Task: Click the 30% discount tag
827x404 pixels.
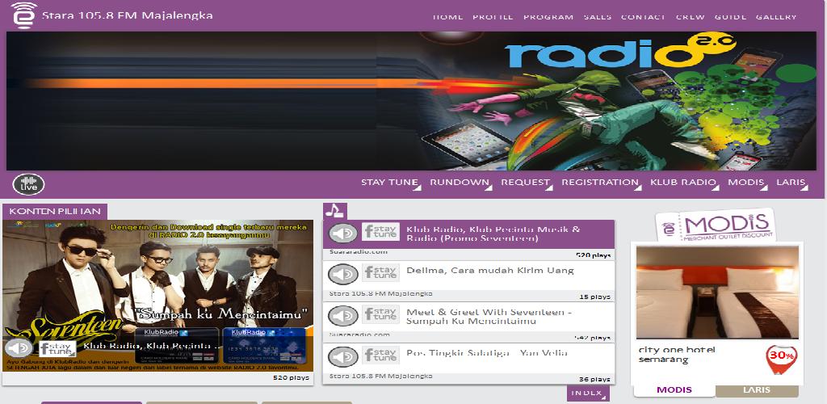Action: [781, 360]
